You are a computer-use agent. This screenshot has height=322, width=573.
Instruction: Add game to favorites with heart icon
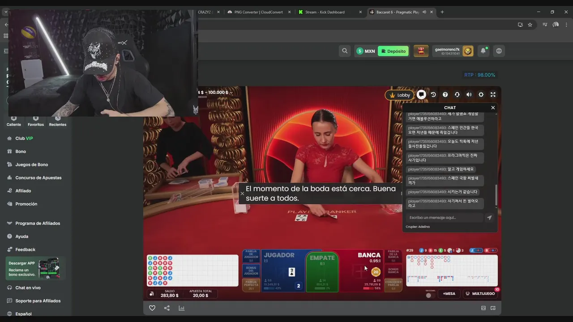pyautogui.click(x=152, y=308)
